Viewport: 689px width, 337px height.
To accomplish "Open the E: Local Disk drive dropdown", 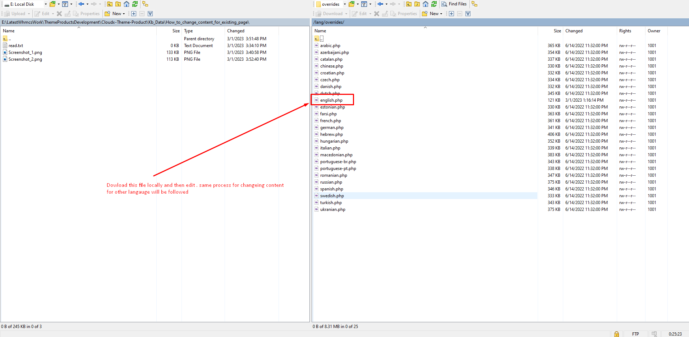I will click(46, 4).
